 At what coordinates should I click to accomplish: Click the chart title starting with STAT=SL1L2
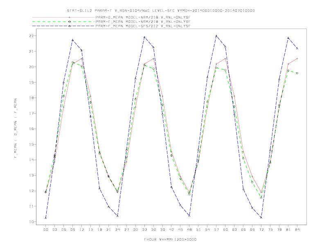[161, 11]
